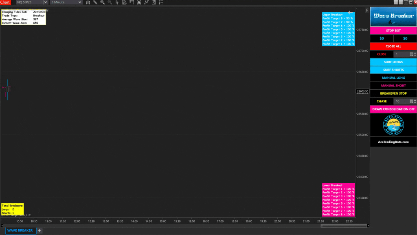The height and width of the screenshot is (235, 417).
Task: Toggle SURF SHORTS mode
Action: coord(393,70)
